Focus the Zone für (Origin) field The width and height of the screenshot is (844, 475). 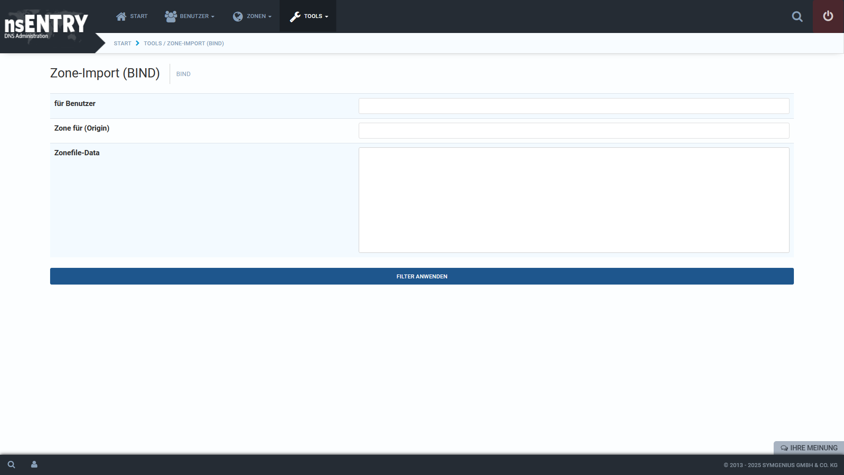[574, 131]
